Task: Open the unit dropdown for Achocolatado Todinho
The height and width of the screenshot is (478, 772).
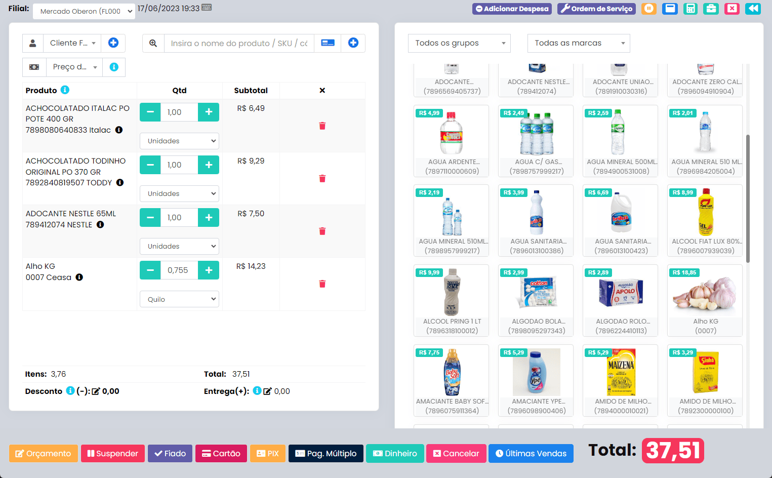Action: 179,193
